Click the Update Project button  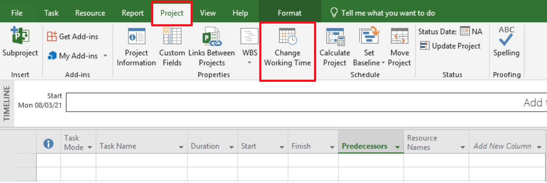450,46
